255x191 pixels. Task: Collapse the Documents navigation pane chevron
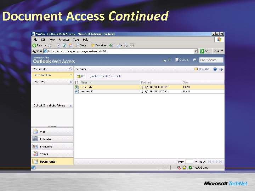pos(70,69)
